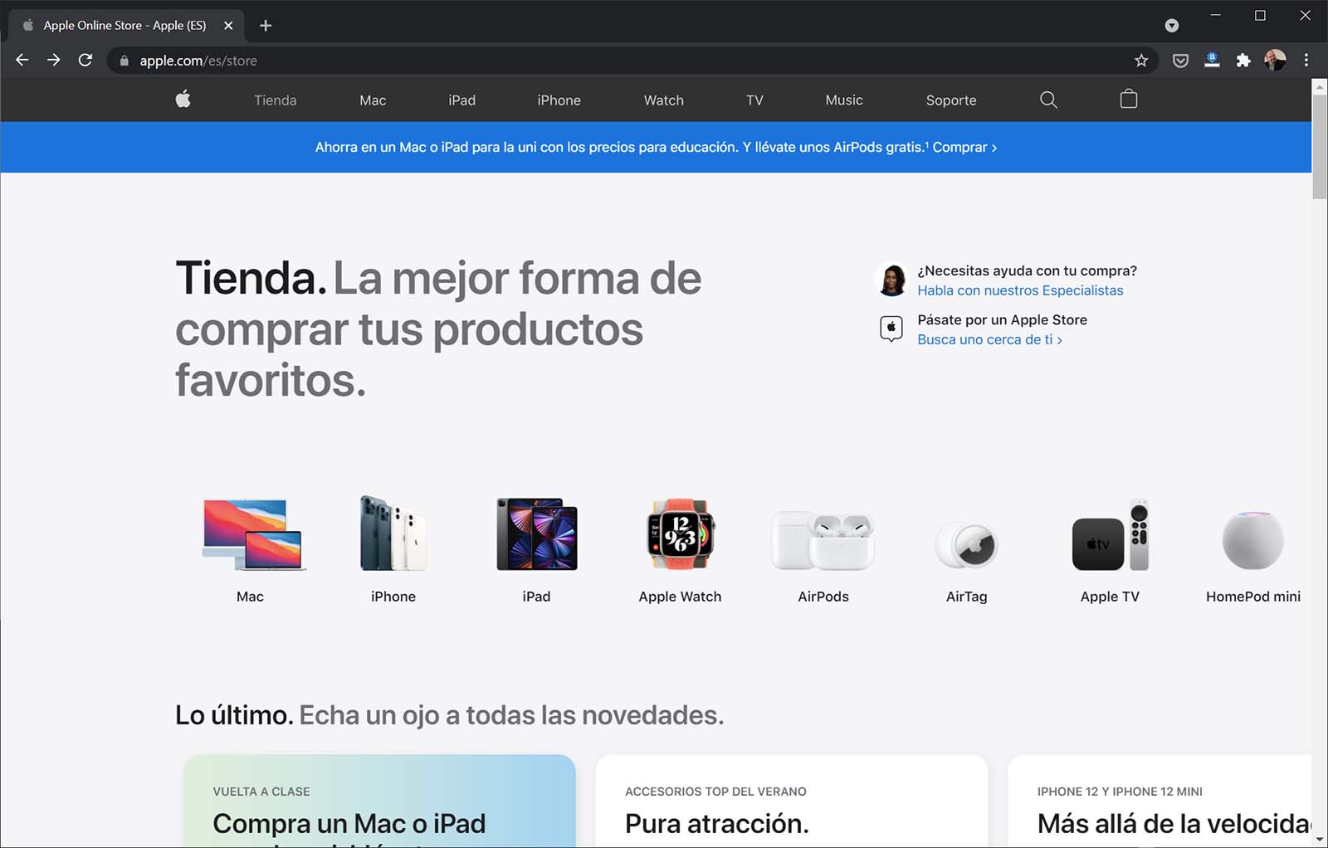Open Tienda in the navigation bar
Screen dimensions: 1328x848
point(276,100)
